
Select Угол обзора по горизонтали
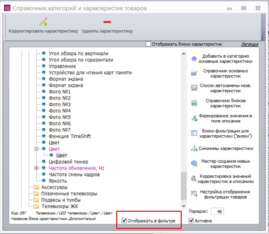81,60
